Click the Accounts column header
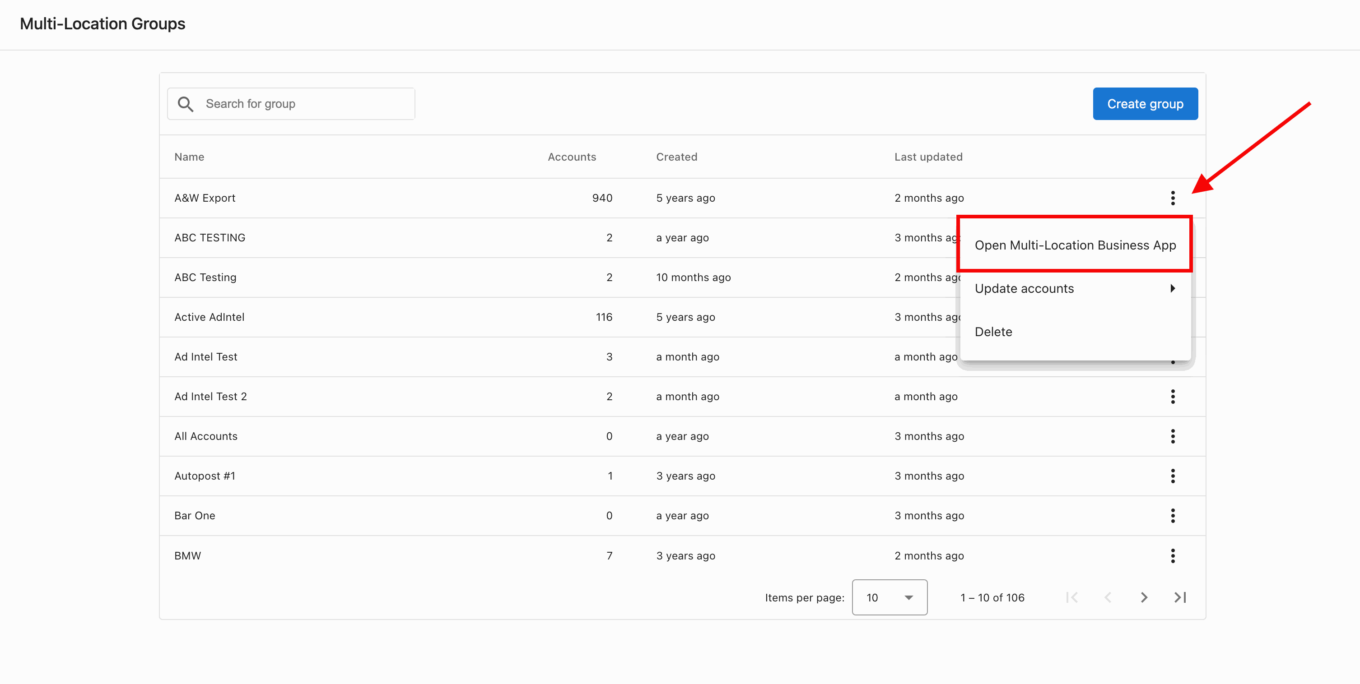Image resolution: width=1360 pixels, height=684 pixels. tap(572, 157)
